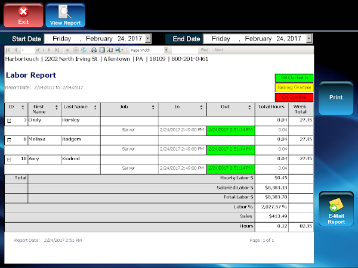
Task: Open the End Date picker dropdown
Action: point(309,39)
